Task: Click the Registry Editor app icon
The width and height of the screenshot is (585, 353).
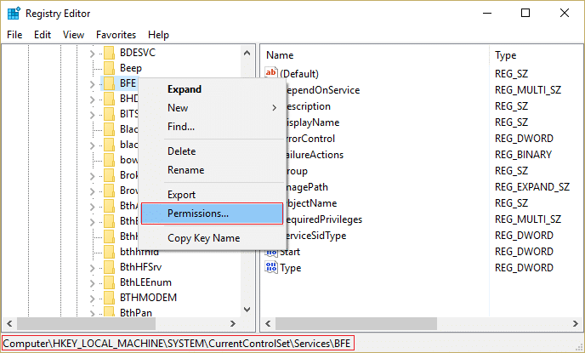Action: [x=14, y=13]
